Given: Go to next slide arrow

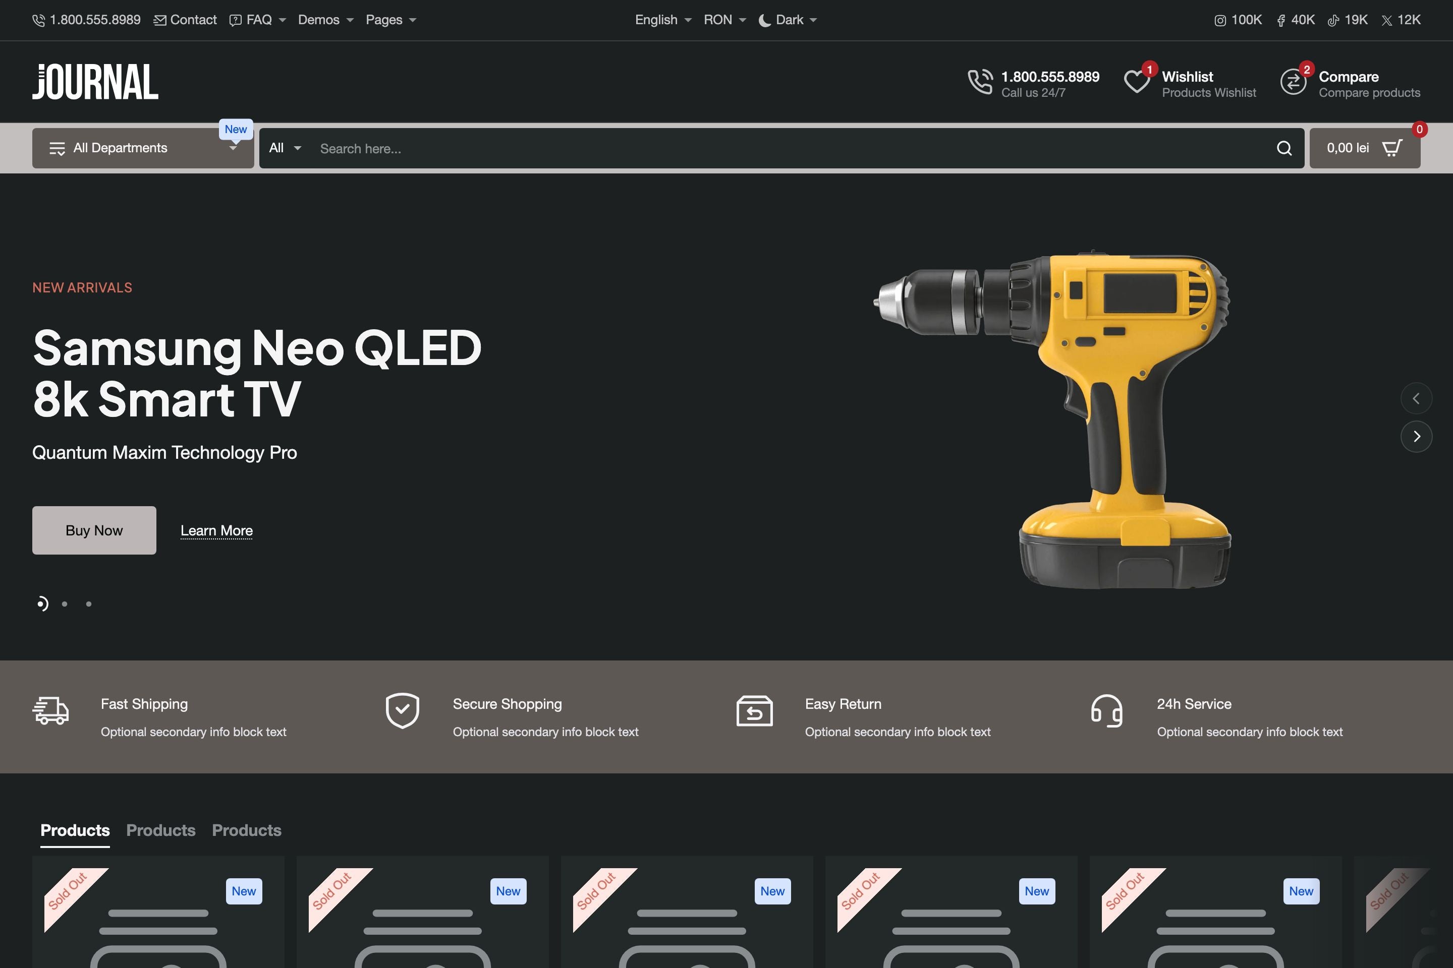Looking at the screenshot, I should tap(1416, 437).
